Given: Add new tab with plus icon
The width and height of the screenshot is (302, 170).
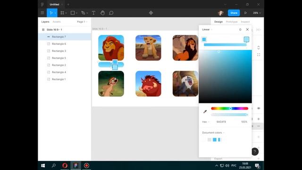Looking at the screenshot, I should (x=68, y=4).
